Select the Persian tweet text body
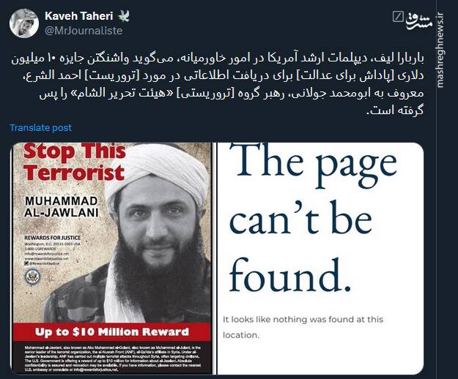This screenshot has width=458, height=379. (x=218, y=84)
